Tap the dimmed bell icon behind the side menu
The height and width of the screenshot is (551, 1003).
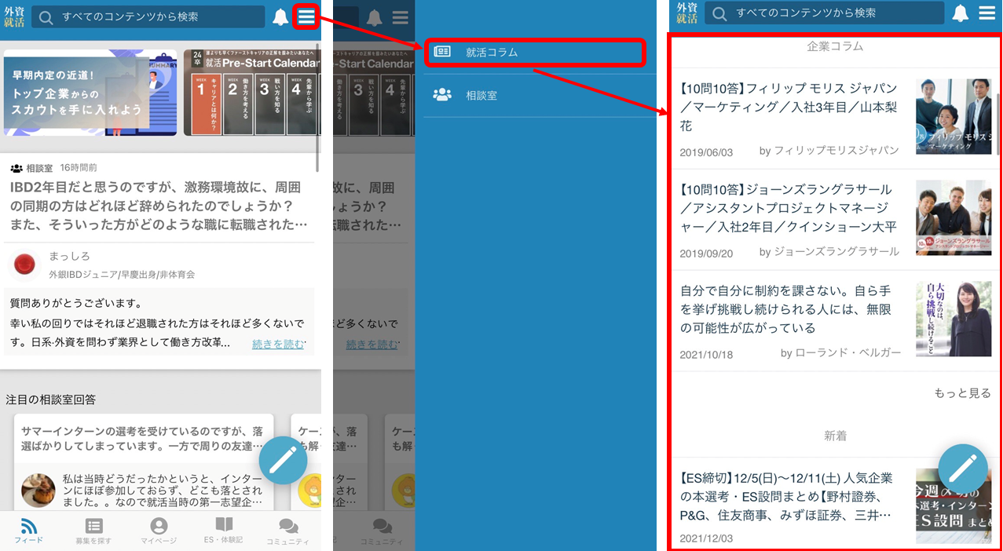tap(375, 17)
